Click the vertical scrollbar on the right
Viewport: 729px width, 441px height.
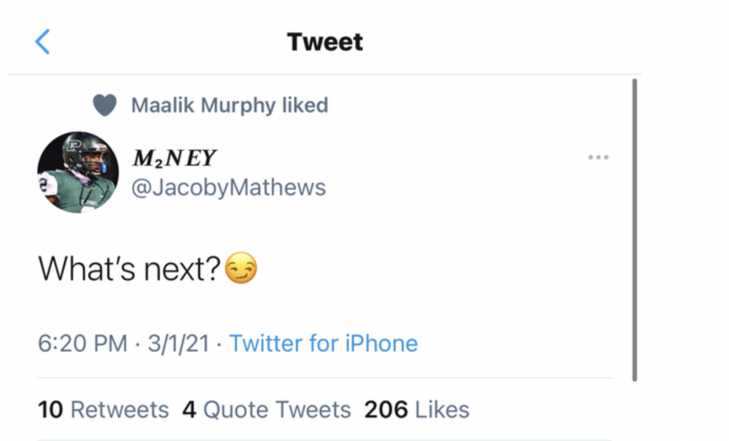tap(635, 230)
